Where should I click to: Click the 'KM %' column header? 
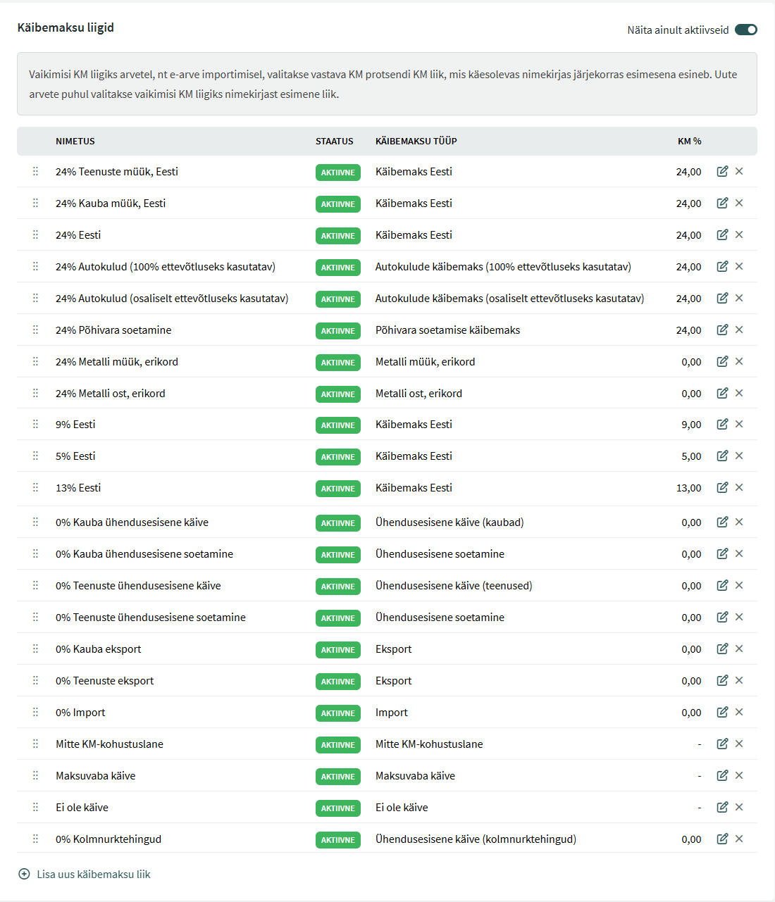point(689,142)
